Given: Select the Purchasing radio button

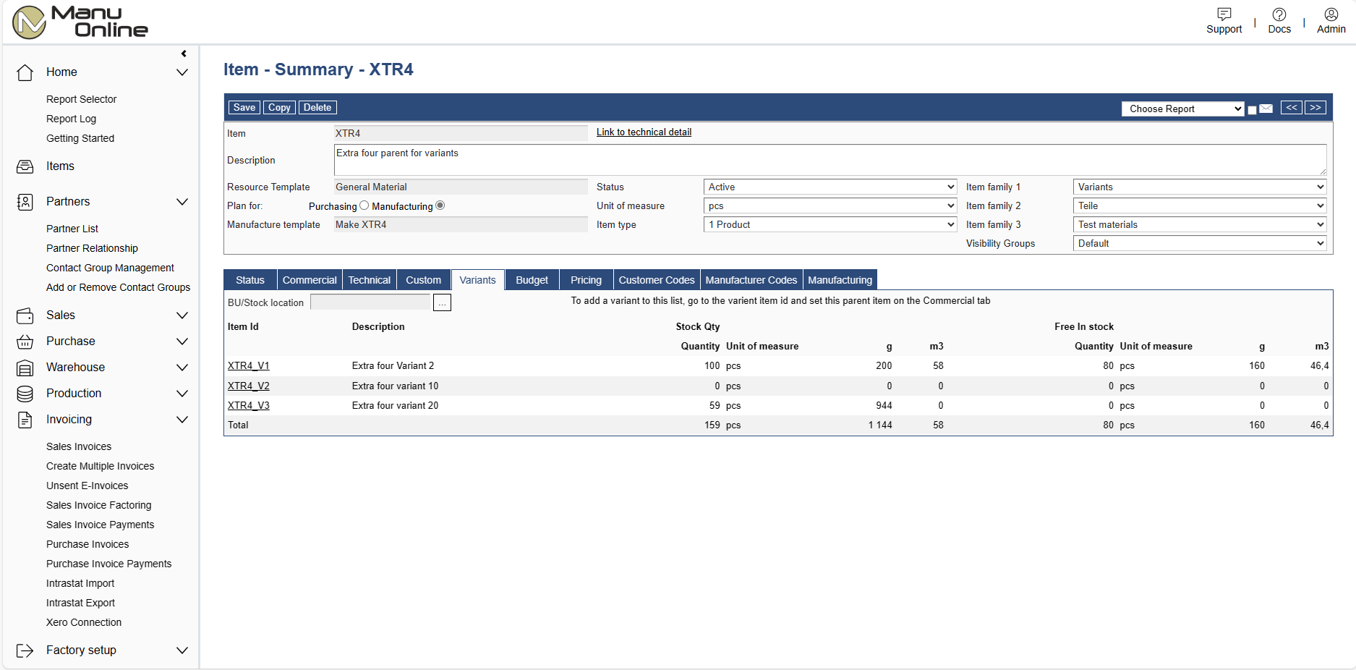Looking at the screenshot, I should click(x=364, y=205).
